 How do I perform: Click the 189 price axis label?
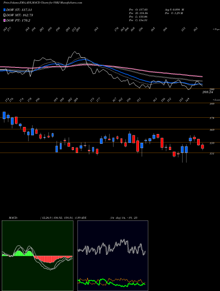[212, 104]
